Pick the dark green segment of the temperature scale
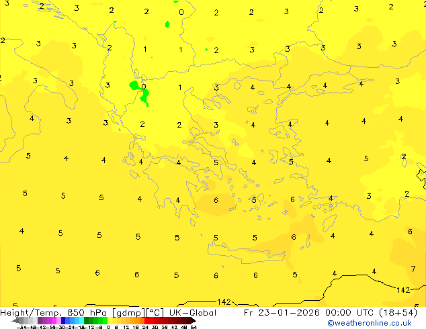426x329 pixels. [x=87, y=321]
